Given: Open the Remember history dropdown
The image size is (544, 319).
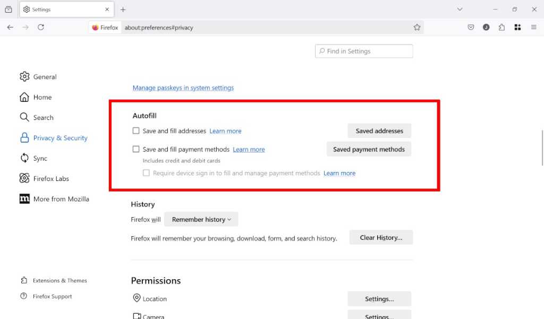Looking at the screenshot, I should pos(201,219).
